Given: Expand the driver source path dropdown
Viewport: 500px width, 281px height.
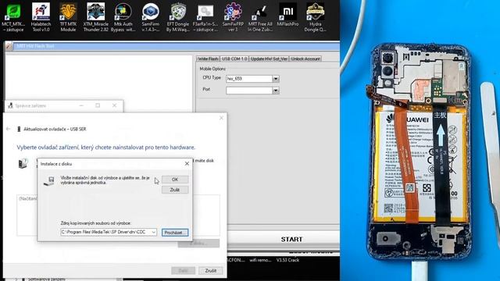Looking at the screenshot, I should [153, 233].
